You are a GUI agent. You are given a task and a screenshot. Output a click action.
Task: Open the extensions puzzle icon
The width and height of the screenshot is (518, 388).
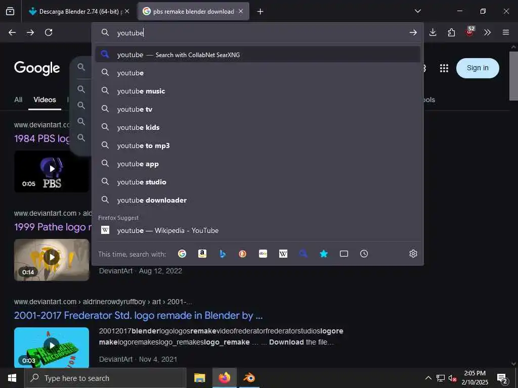[x=451, y=32]
